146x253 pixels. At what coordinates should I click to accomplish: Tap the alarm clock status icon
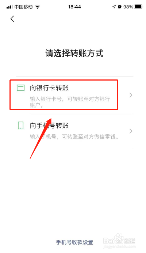click(x=119, y=7)
